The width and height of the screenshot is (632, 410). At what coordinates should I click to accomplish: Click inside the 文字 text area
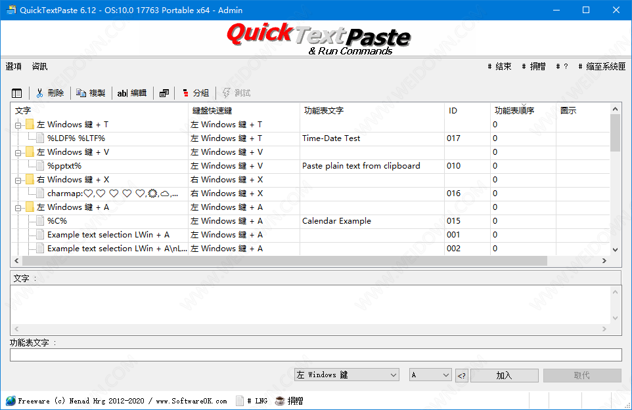[310, 304]
